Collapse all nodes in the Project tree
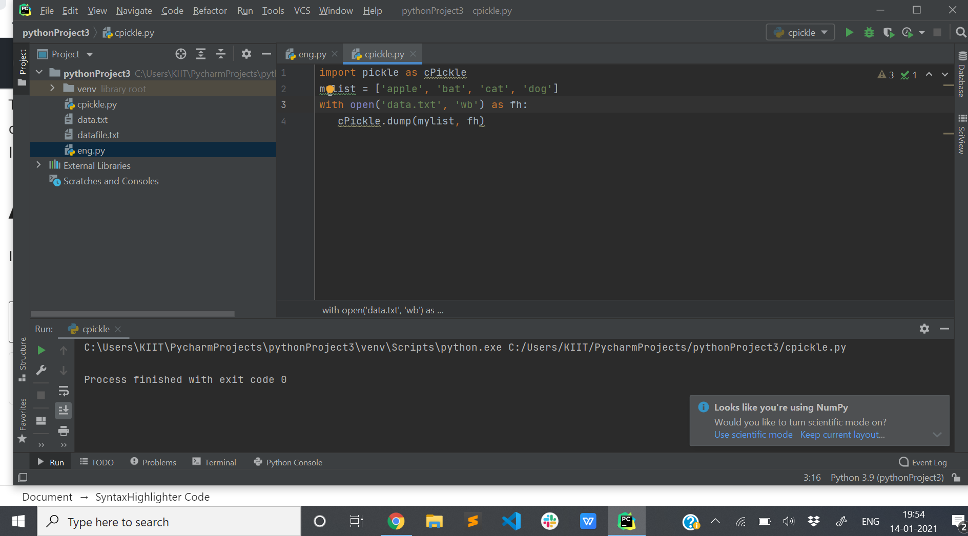The height and width of the screenshot is (536, 968). click(220, 54)
